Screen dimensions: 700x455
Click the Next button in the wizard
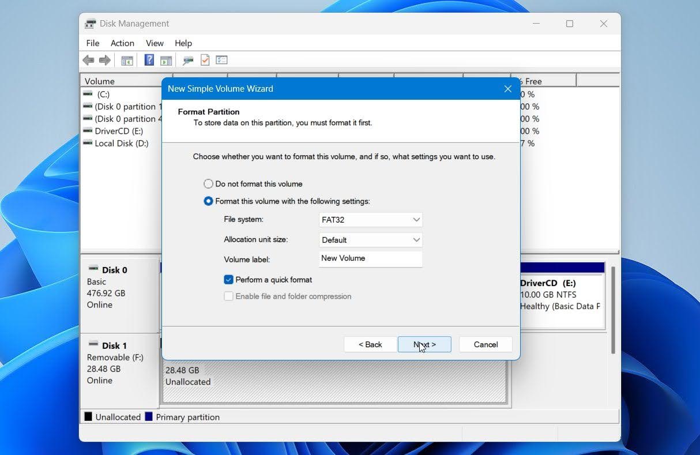point(424,344)
